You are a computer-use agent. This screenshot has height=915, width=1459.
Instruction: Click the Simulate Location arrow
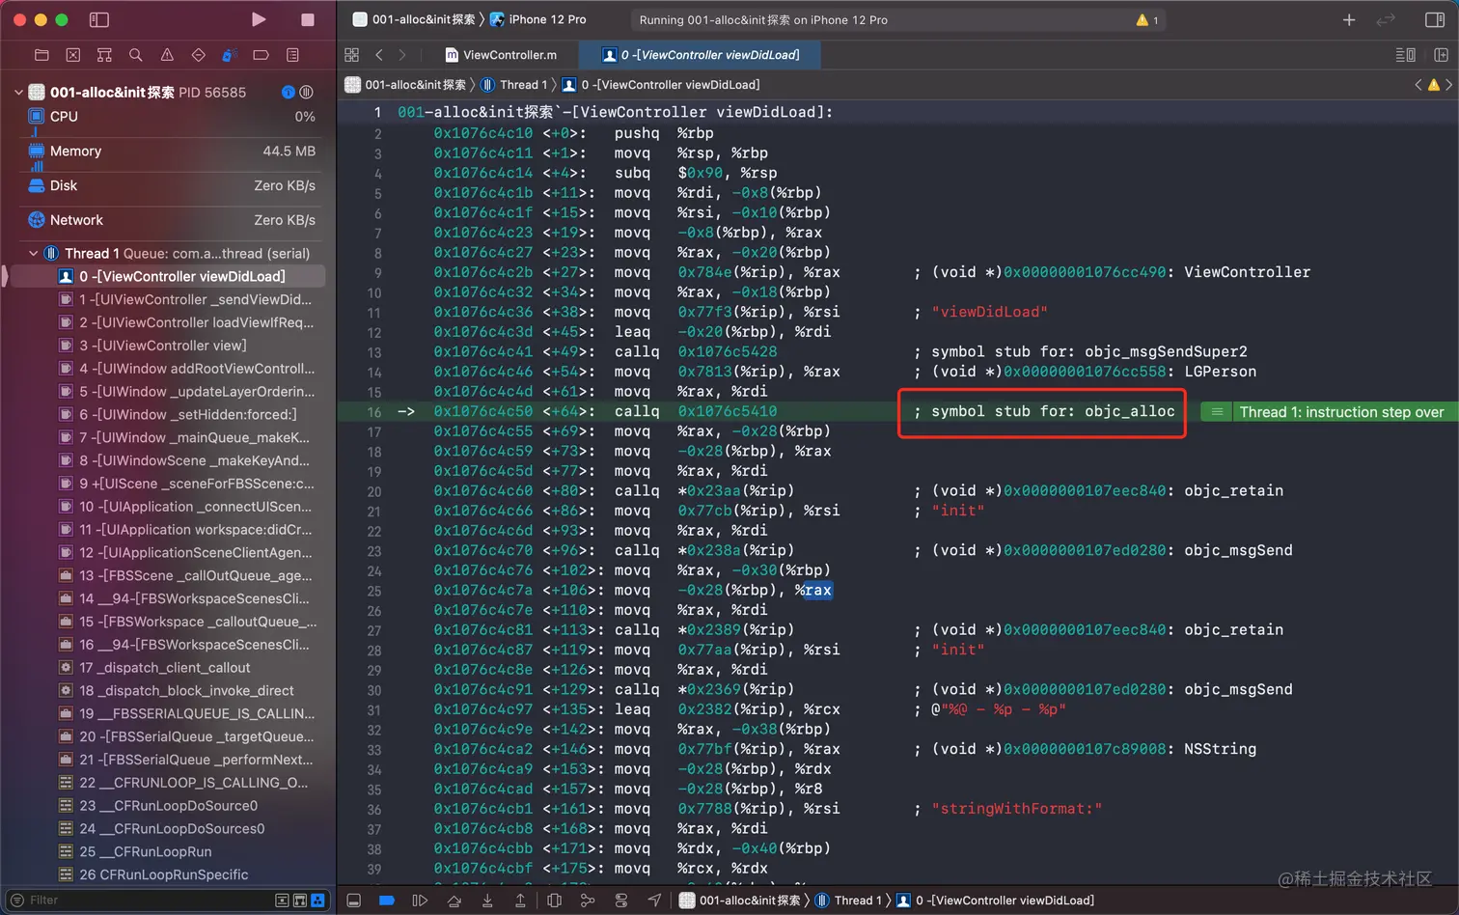tap(655, 901)
